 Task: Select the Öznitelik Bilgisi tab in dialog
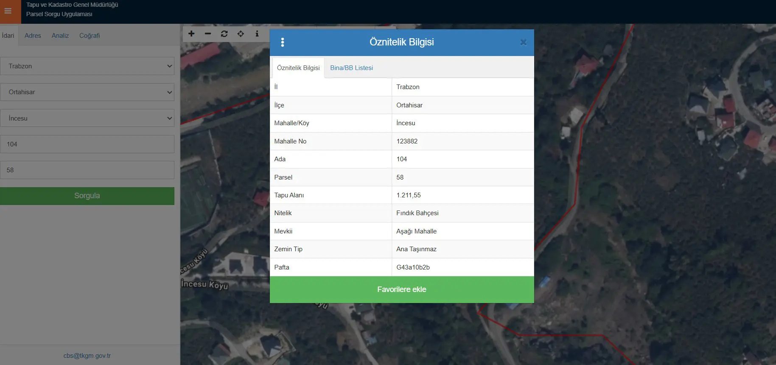coord(298,68)
